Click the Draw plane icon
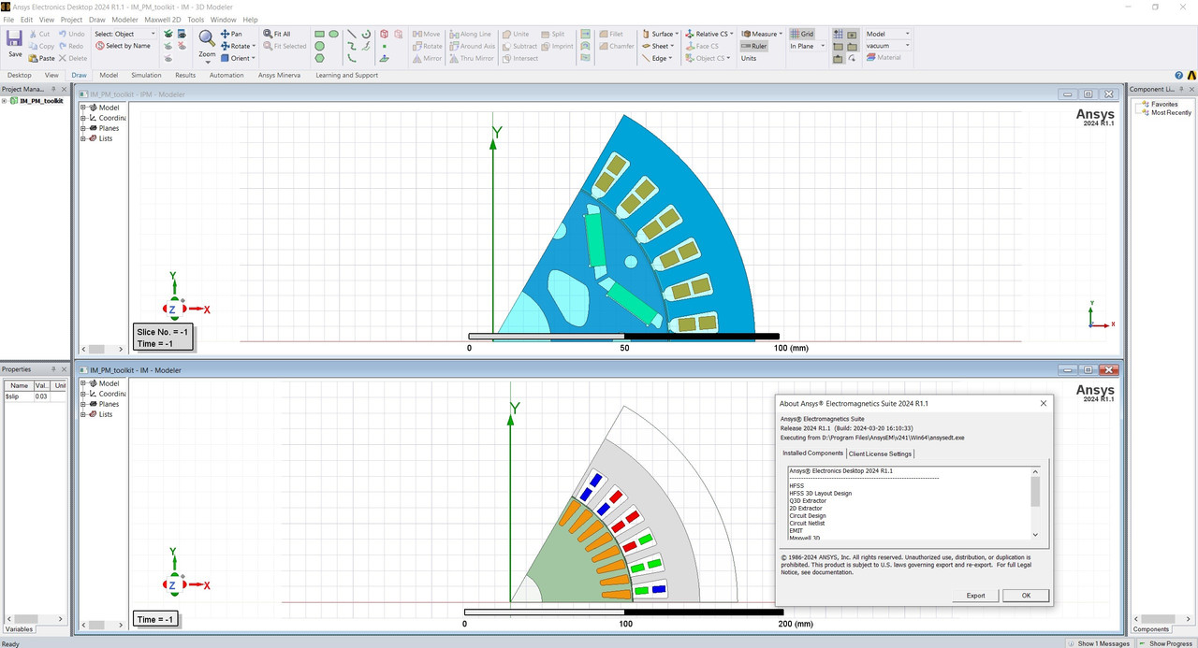 coord(384,58)
